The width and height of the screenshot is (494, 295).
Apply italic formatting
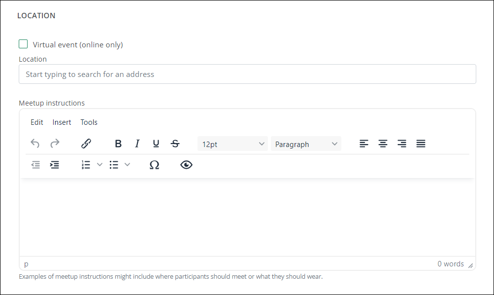[137, 144]
